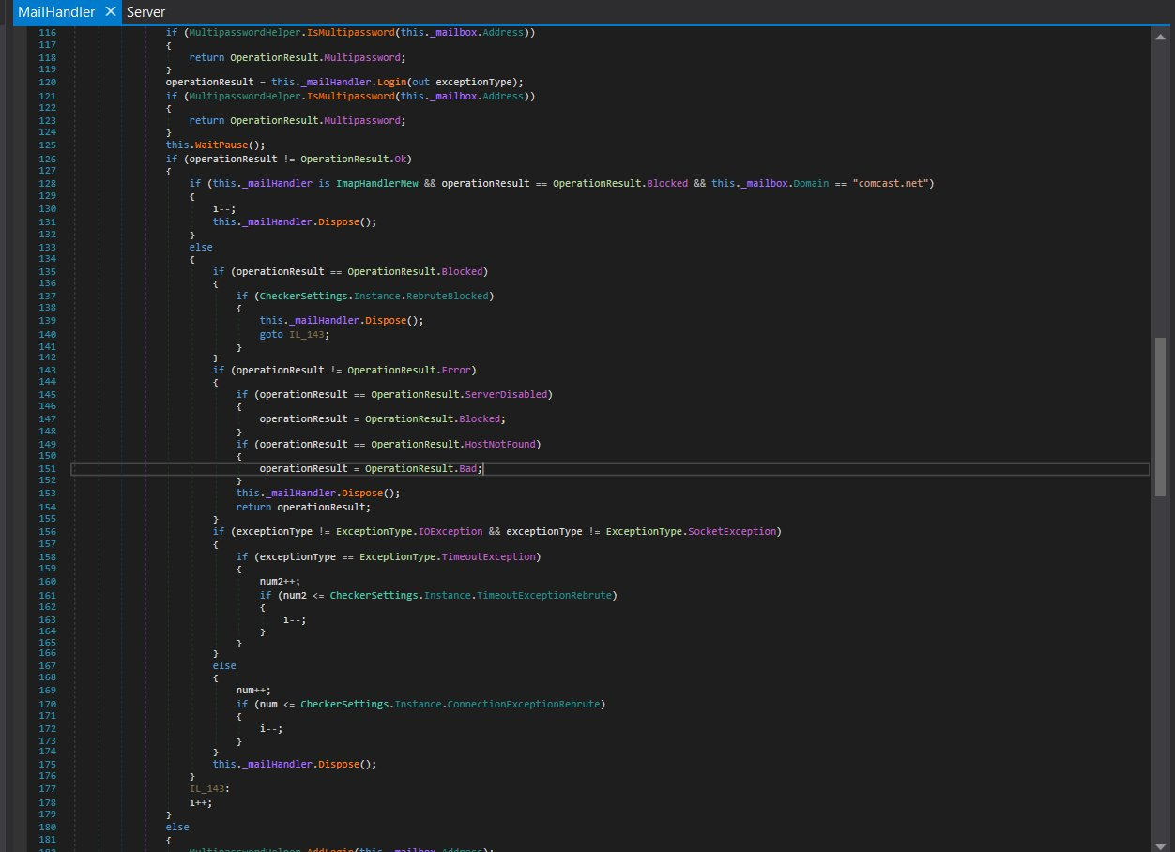The width and height of the screenshot is (1175, 852).
Task: Click Ok on line 126
Action: click(x=401, y=159)
